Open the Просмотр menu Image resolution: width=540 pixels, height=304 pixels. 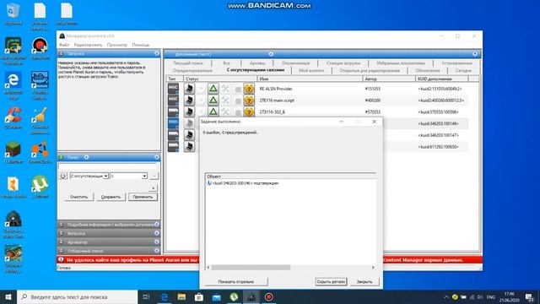[117, 45]
